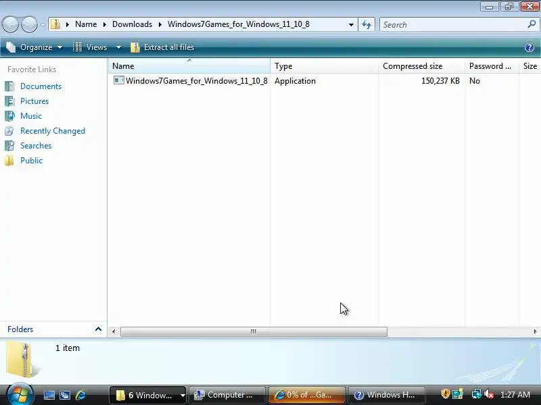Click the Folders pane label
Viewport: 541px width, 405px height.
pyautogui.click(x=20, y=329)
